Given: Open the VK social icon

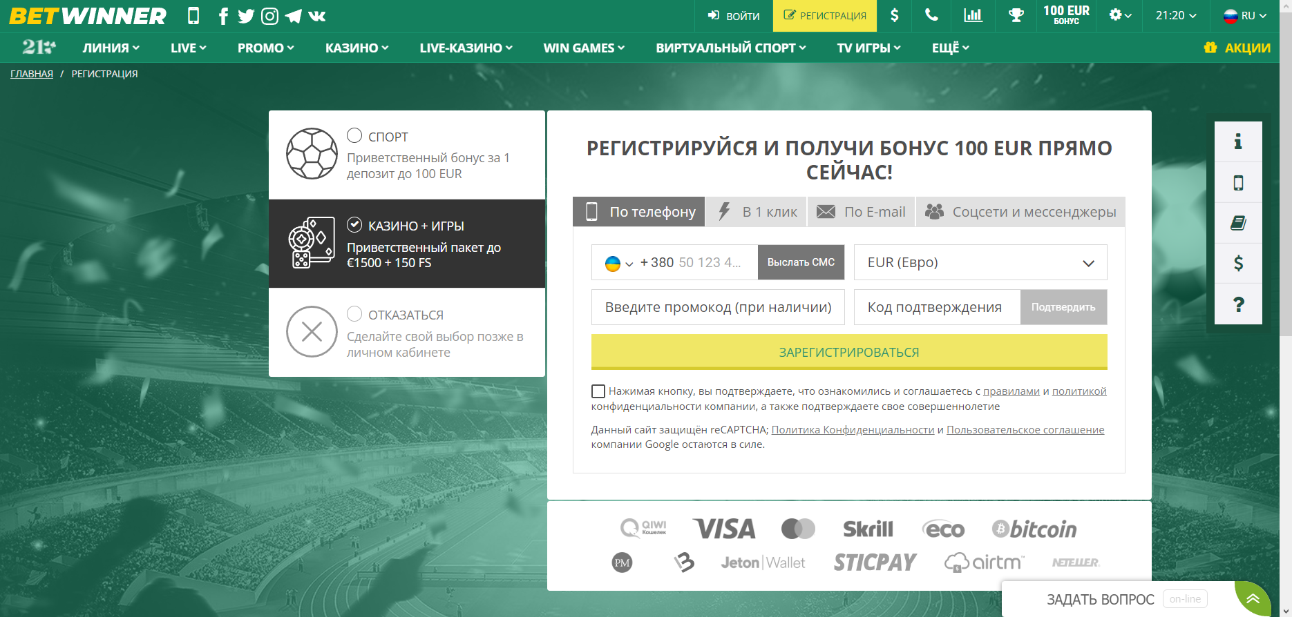Looking at the screenshot, I should 317,16.
